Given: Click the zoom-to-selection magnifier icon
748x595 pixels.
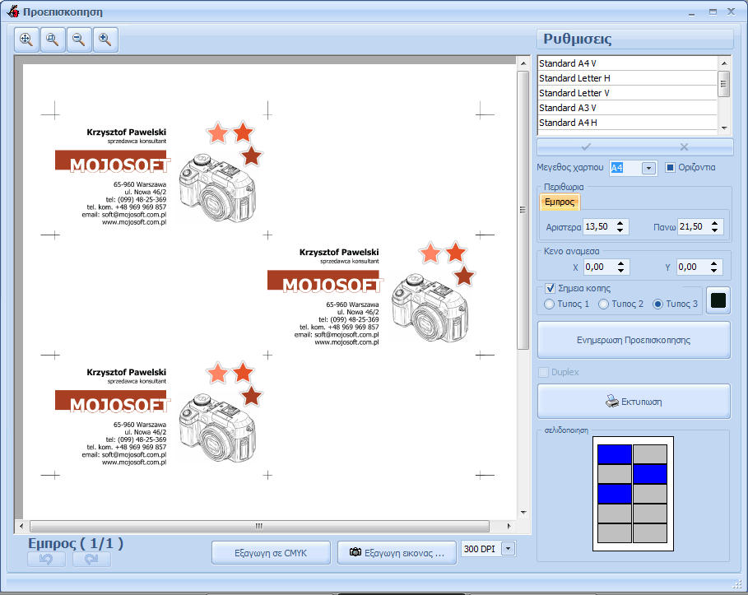Looking at the screenshot, I should tap(53, 40).
